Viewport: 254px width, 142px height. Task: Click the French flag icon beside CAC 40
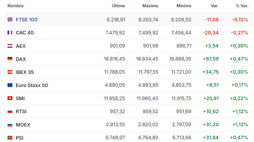[x=10, y=33]
